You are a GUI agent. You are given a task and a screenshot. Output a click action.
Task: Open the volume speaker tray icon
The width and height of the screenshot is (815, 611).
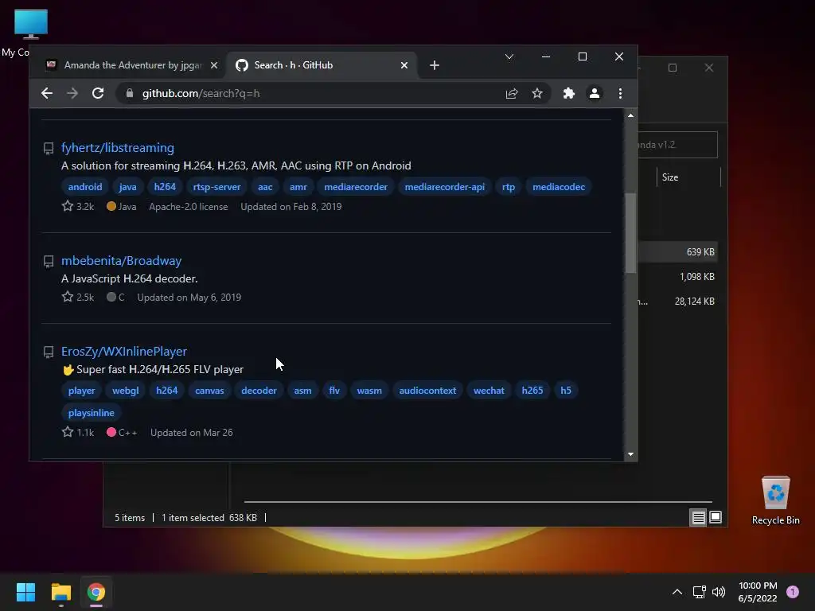coord(719,592)
